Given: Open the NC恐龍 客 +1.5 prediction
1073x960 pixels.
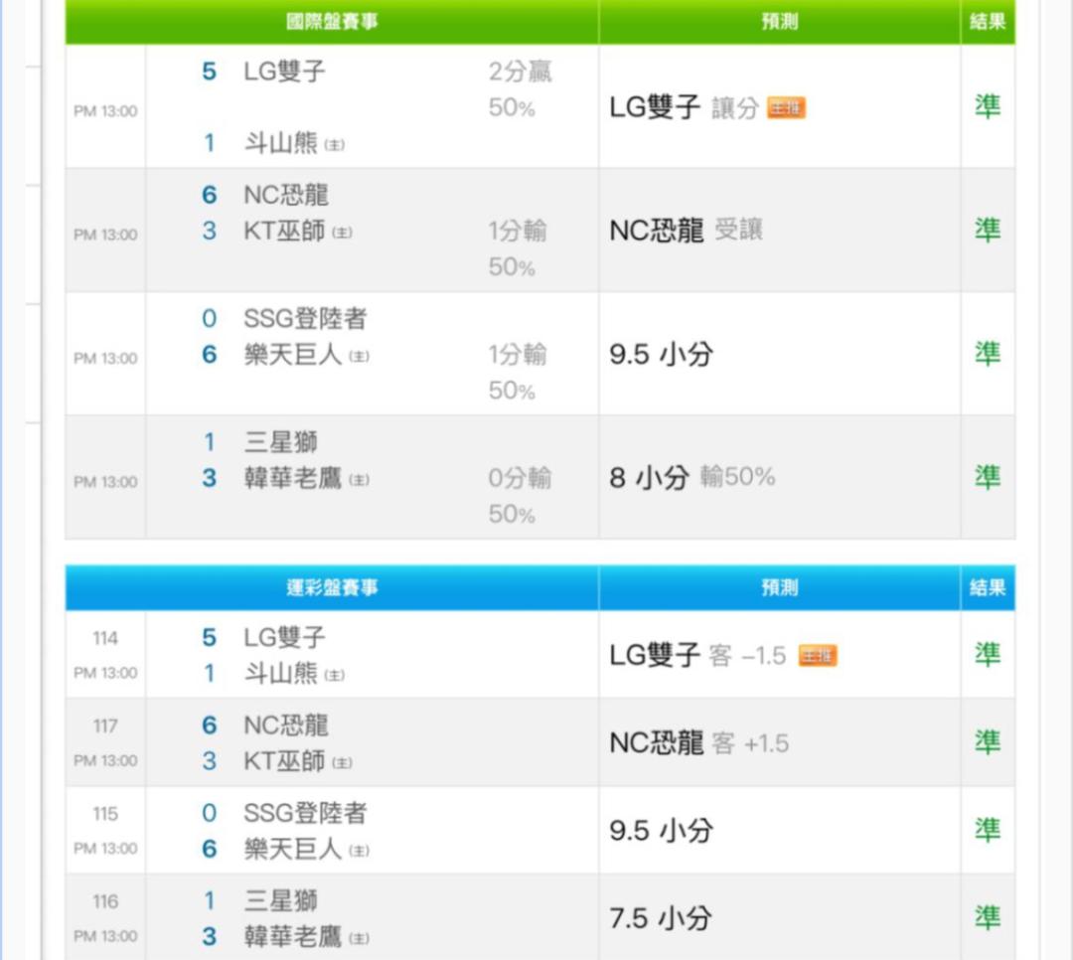Looking at the screenshot, I should 698,743.
